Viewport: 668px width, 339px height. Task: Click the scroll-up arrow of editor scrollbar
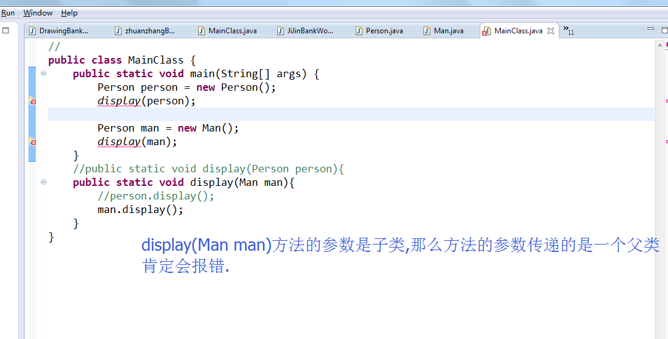coord(660,44)
